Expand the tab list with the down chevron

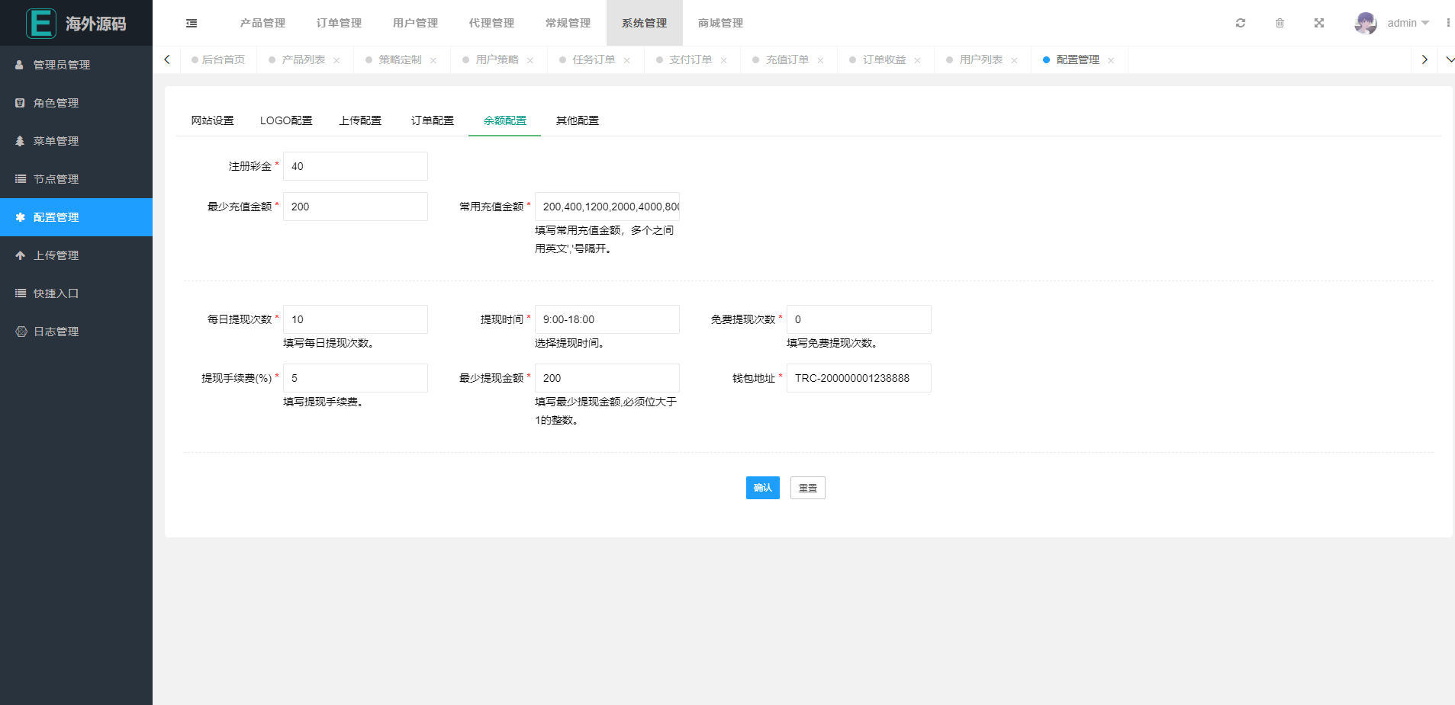pos(1449,59)
